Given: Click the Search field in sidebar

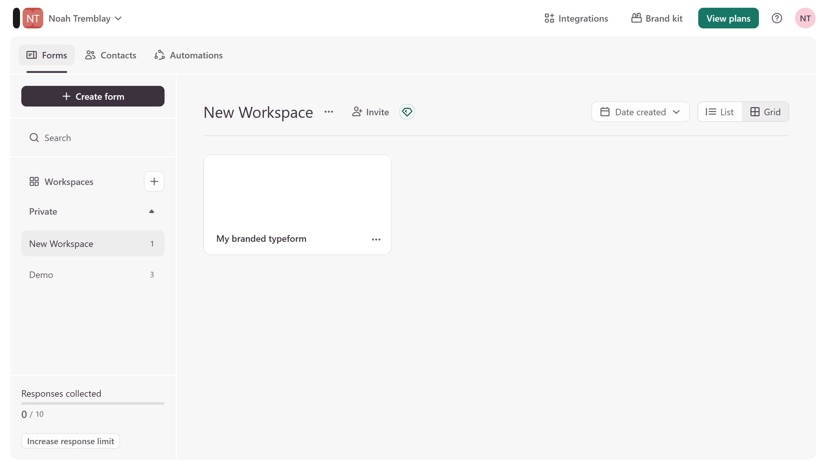Looking at the screenshot, I should (x=93, y=138).
